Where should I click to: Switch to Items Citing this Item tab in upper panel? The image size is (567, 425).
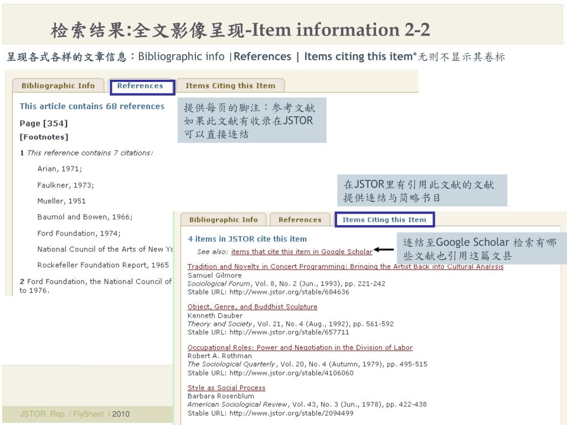pyautogui.click(x=230, y=86)
